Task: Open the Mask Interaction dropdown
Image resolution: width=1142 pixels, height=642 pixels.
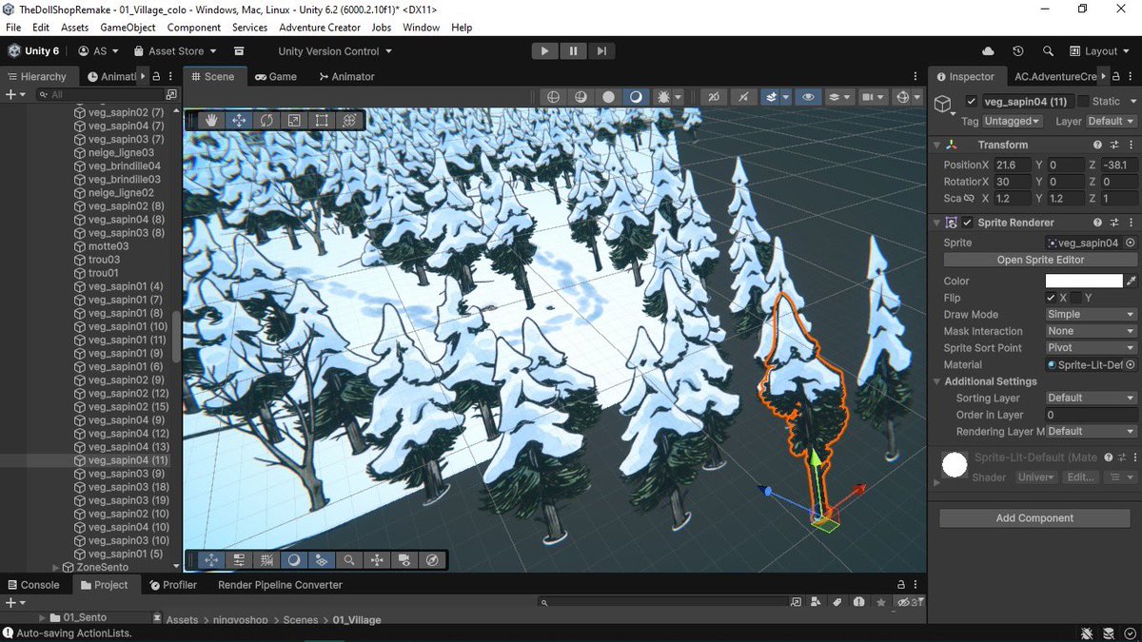Action: coord(1091,332)
